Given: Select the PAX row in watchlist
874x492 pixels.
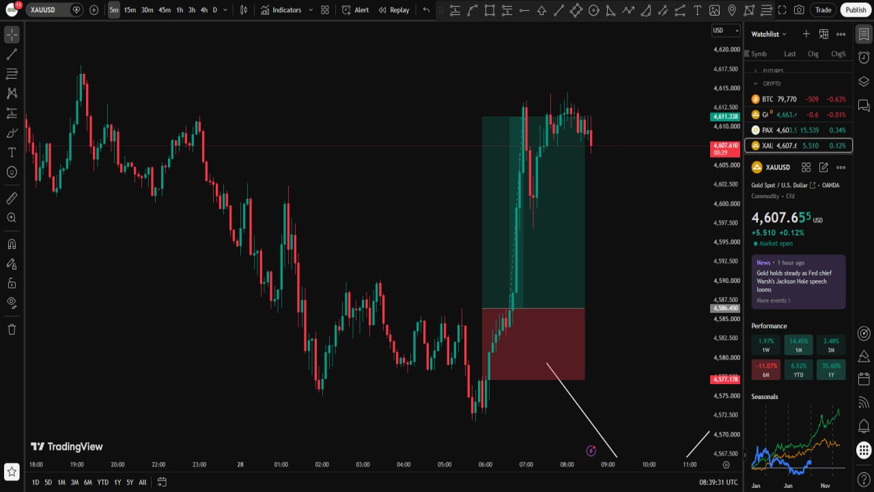Looking at the screenshot, I should click(798, 130).
